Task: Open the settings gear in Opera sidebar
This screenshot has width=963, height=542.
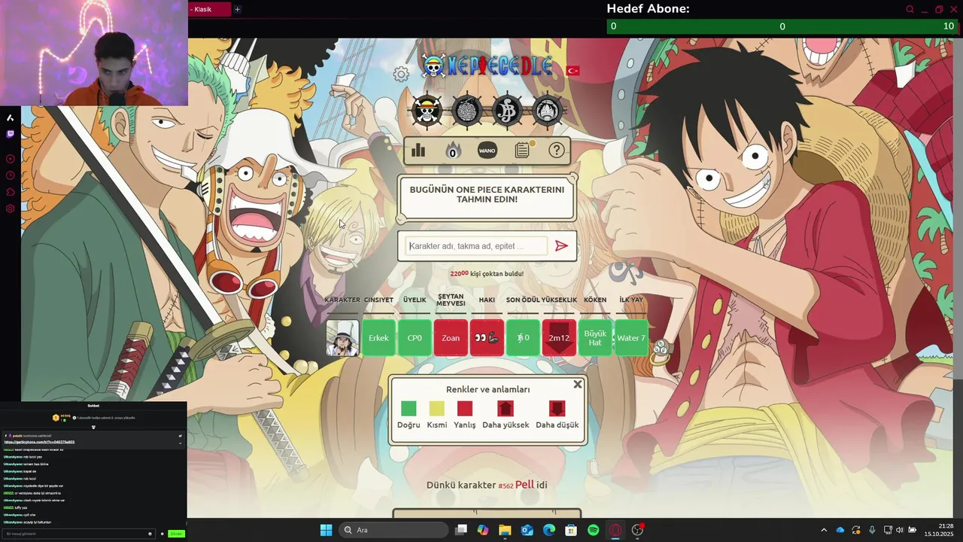Action: point(11,209)
